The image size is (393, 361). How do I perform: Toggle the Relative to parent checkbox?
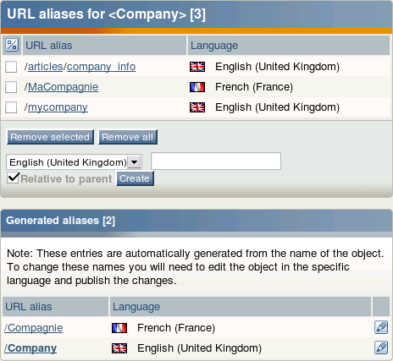(13, 178)
